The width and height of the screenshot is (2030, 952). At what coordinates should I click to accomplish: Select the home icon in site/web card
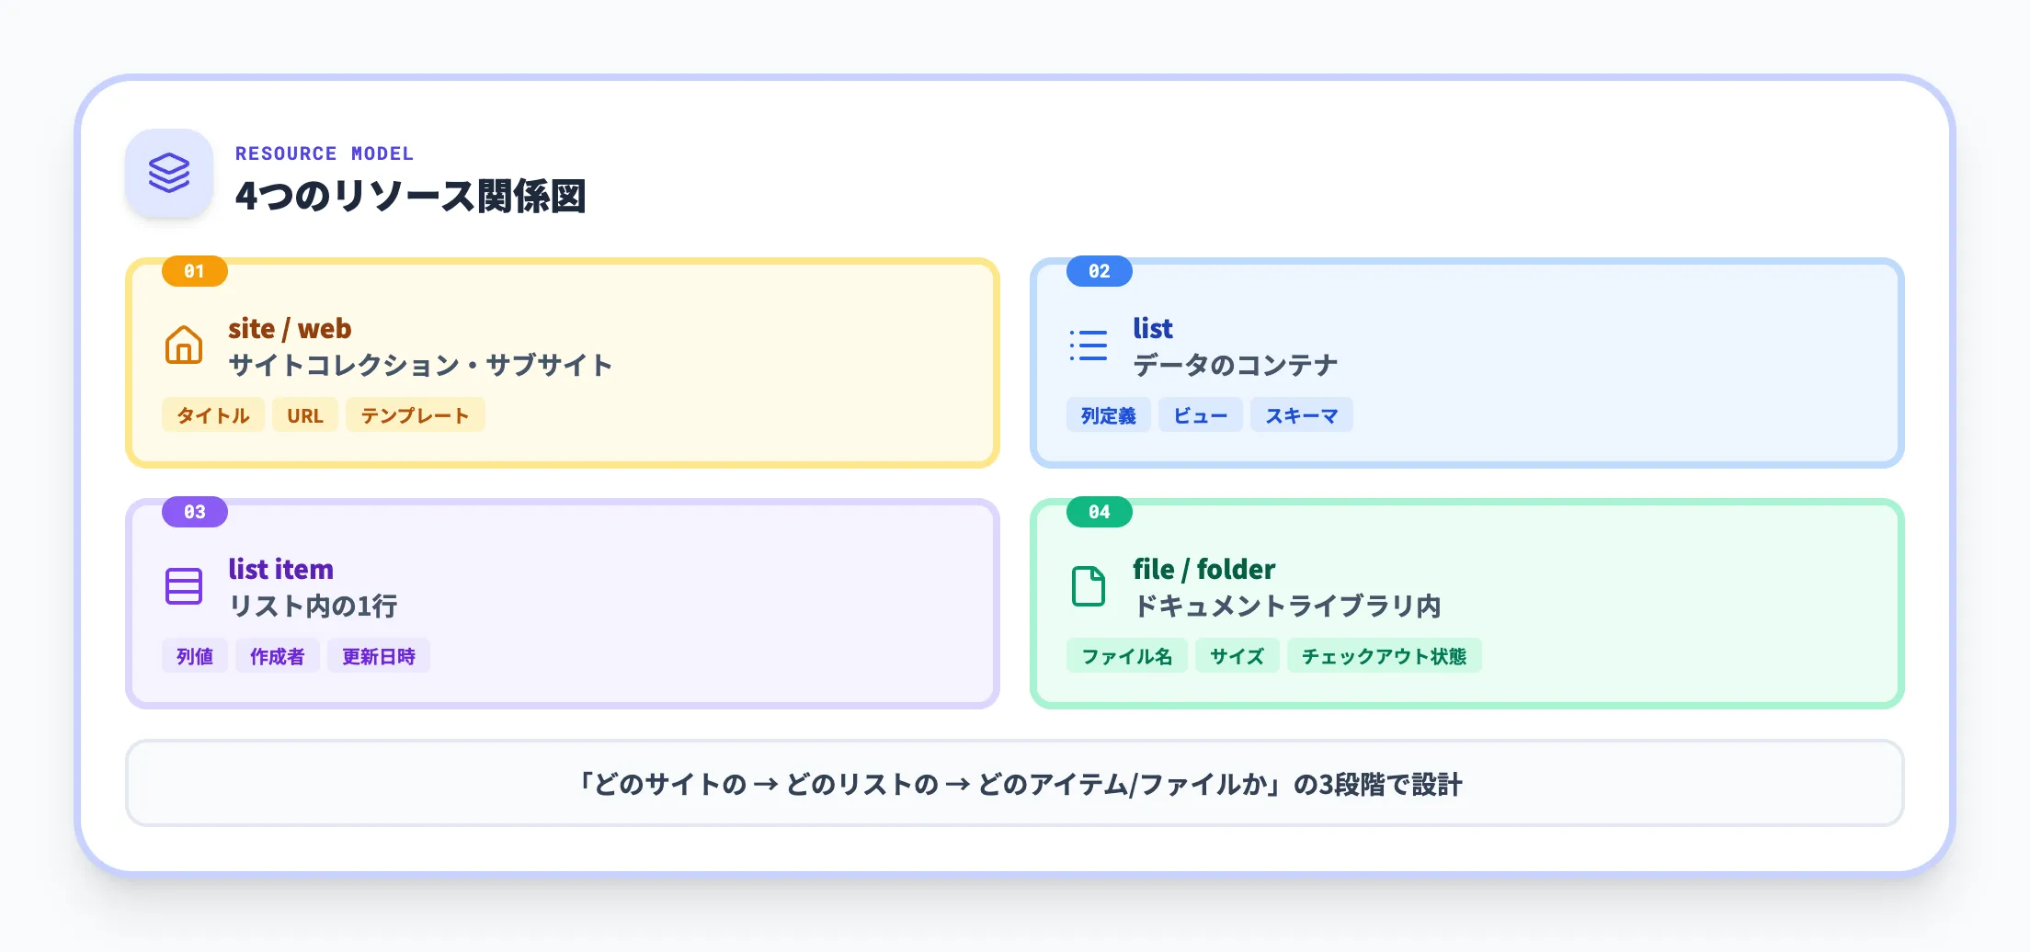[x=184, y=346]
